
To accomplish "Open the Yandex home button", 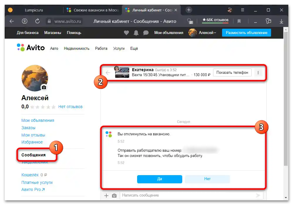I will pyautogui.click(x=25, y=21).
